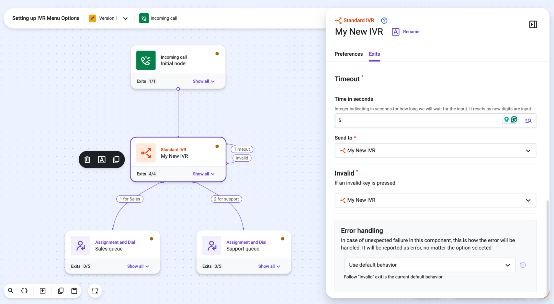Activate the dashed selection area tool
The width and height of the screenshot is (554, 304).
95,291
